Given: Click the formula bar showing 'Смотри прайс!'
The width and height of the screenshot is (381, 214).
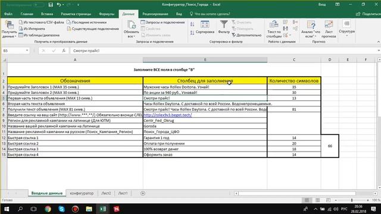Looking at the screenshot, I should point(224,51).
